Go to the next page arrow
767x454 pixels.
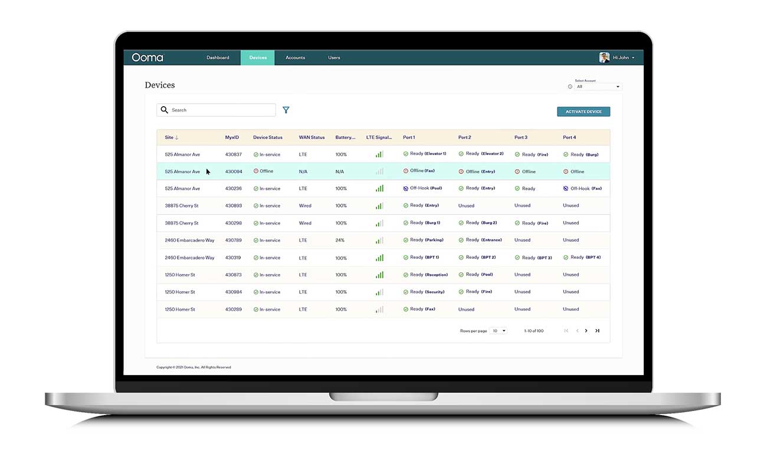(x=586, y=331)
